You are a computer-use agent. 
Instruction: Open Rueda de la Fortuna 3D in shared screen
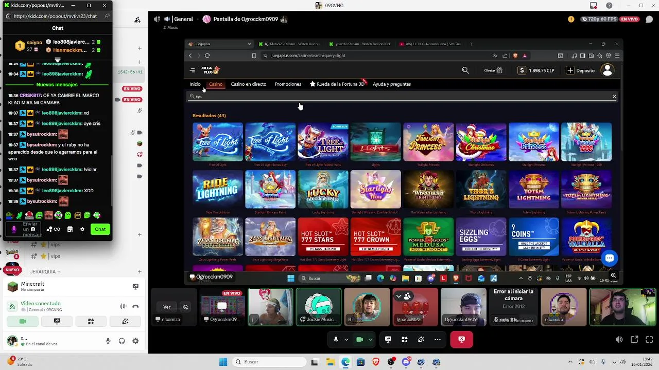337,84
